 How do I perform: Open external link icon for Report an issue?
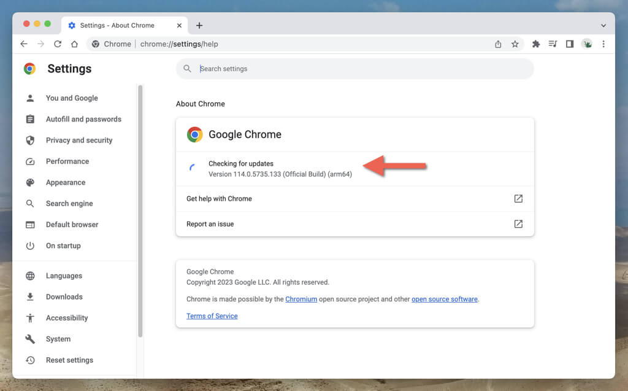[x=518, y=224]
